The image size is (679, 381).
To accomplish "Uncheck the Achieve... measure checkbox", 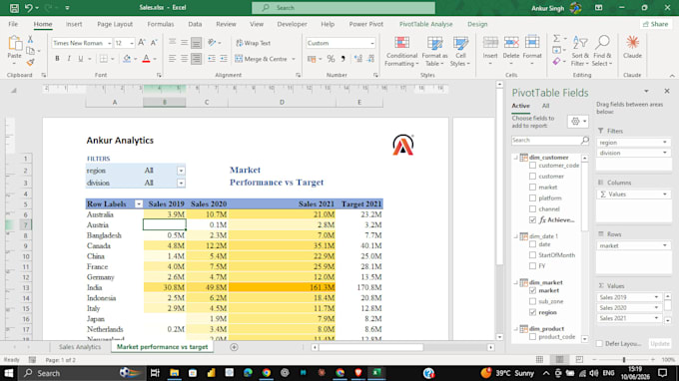I will point(532,220).
